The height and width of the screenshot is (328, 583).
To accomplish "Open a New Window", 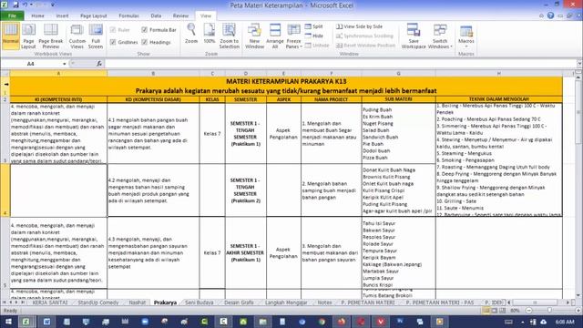I will click(x=254, y=36).
